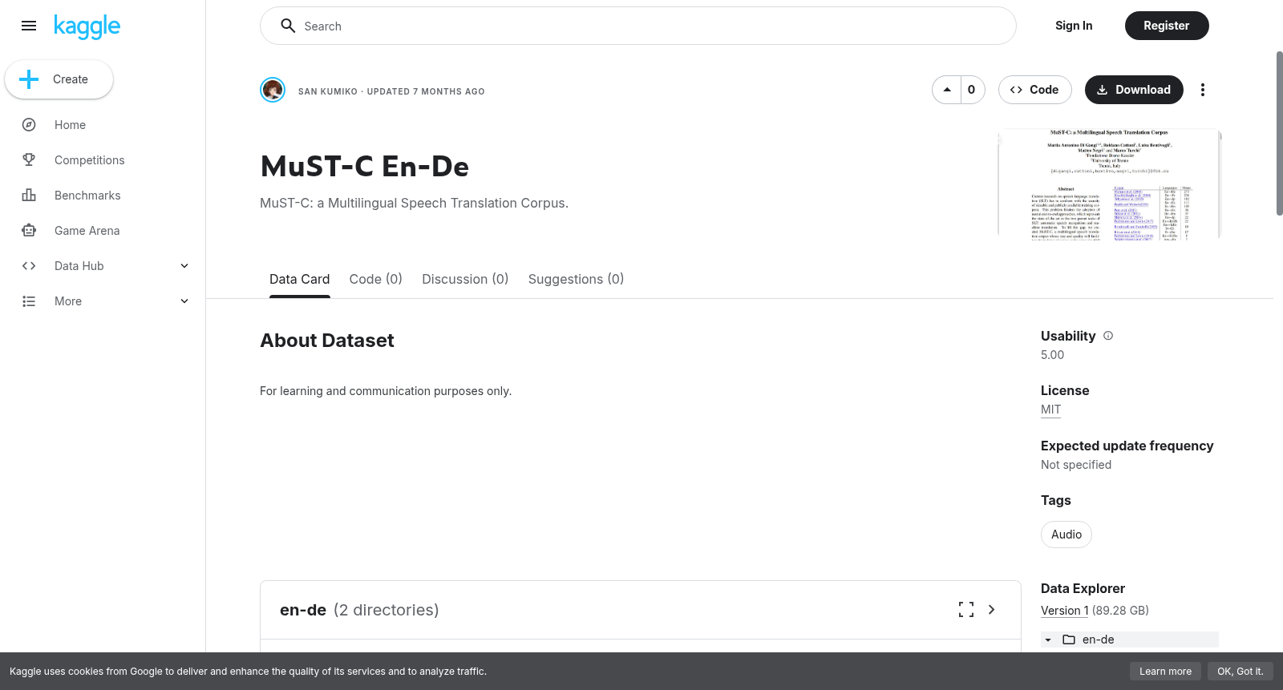The height and width of the screenshot is (690, 1283).
Task: Open the Code (0) tab
Action: click(376, 279)
